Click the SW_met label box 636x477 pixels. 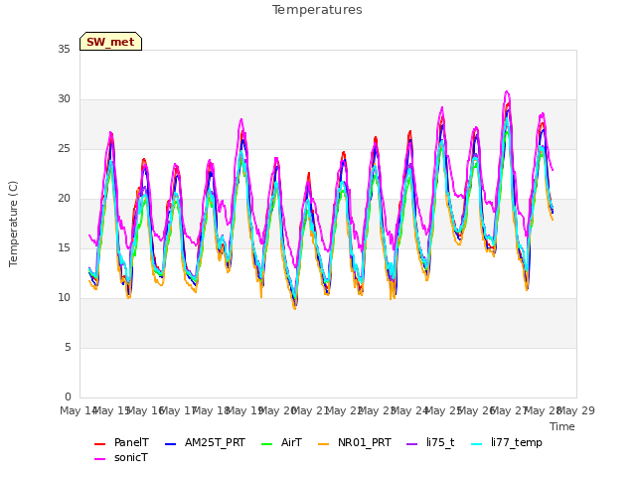point(110,42)
